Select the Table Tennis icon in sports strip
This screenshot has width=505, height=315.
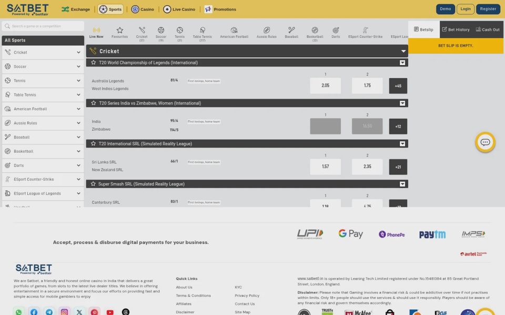(x=202, y=30)
